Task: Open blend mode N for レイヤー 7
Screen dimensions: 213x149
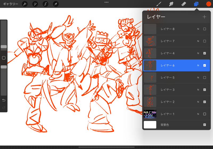Action: [x=198, y=41]
